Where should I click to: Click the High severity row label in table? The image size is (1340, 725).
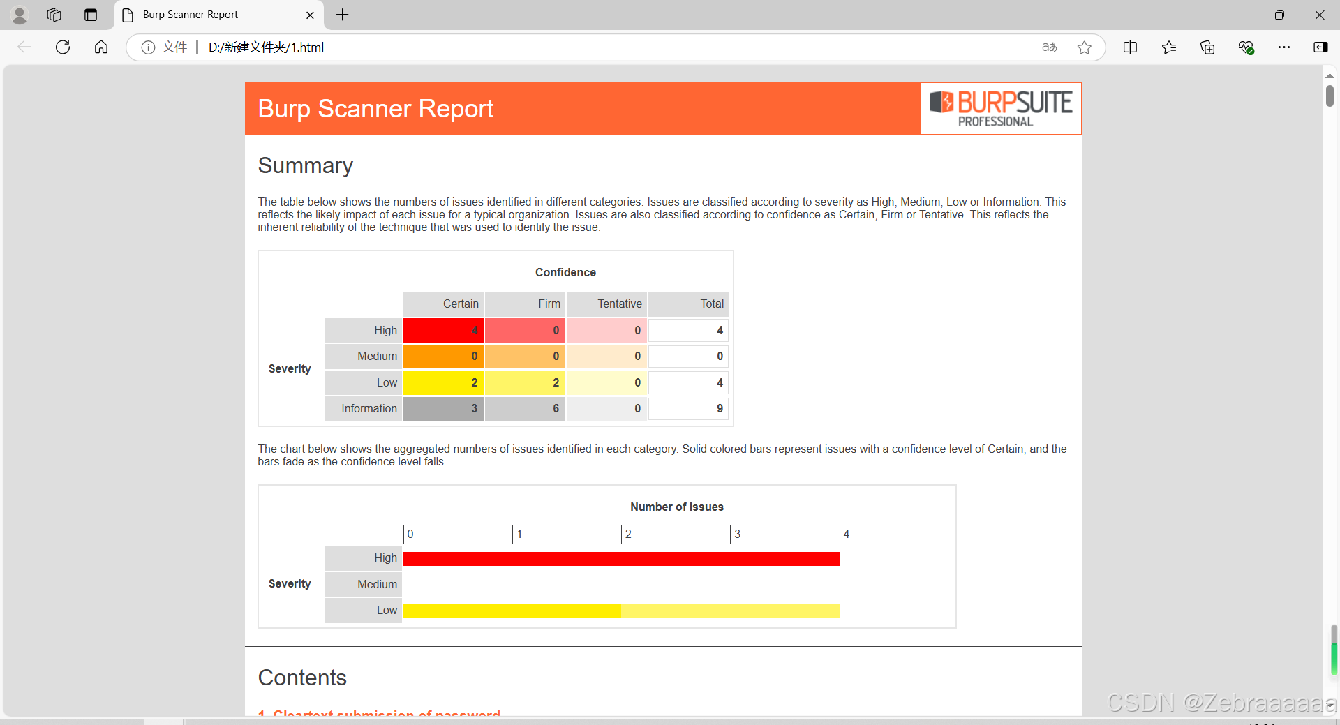[x=363, y=330]
